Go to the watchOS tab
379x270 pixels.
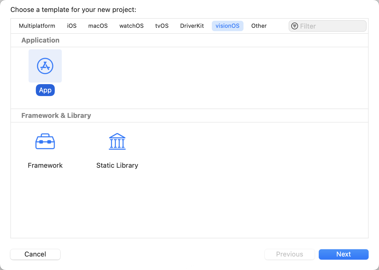[132, 26]
